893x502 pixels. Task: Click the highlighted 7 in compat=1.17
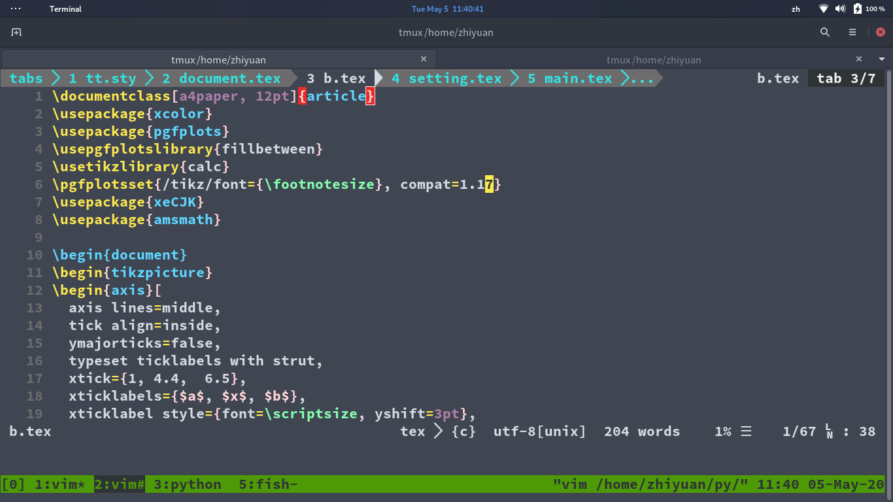point(489,184)
